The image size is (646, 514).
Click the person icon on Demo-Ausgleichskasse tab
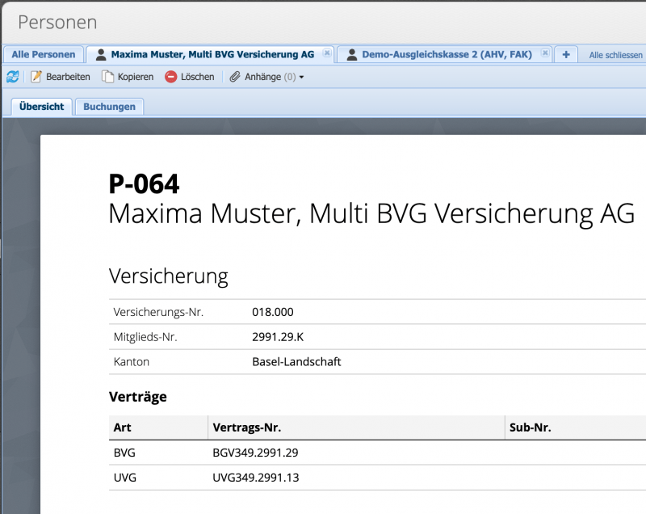pyautogui.click(x=350, y=54)
